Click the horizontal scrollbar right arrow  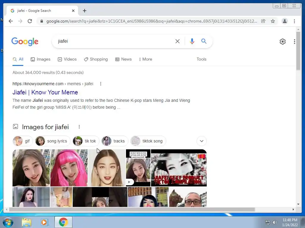(x=293, y=209)
